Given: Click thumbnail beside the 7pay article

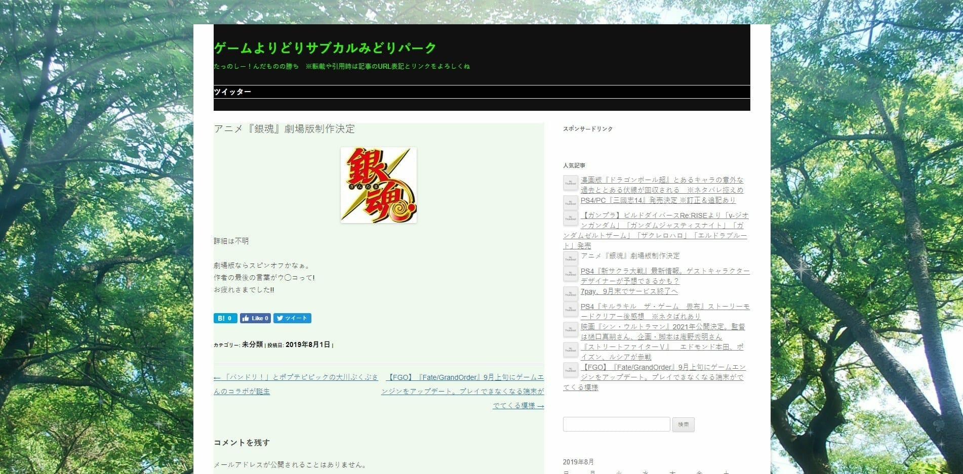Looking at the screenshot, I should (x=571, y=293).
